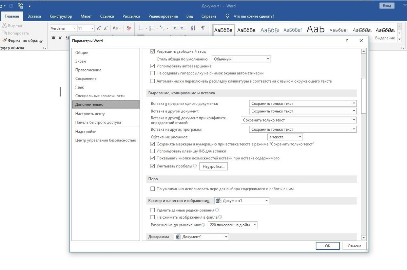The height and width of the screenshot is (270, 407).
Task: Enable Не создавать гиперссылку на снимок экрана
Action: tap(153, 73)
